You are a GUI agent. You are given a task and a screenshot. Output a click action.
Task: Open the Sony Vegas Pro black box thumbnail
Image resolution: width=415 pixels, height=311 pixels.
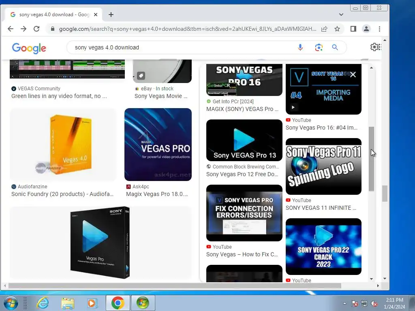tap(101, 243)
